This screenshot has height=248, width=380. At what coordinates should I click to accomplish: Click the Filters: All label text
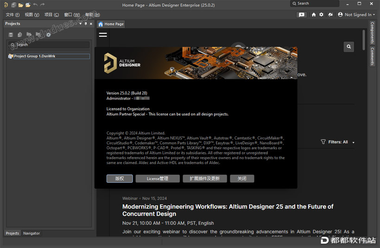point(338,142)
